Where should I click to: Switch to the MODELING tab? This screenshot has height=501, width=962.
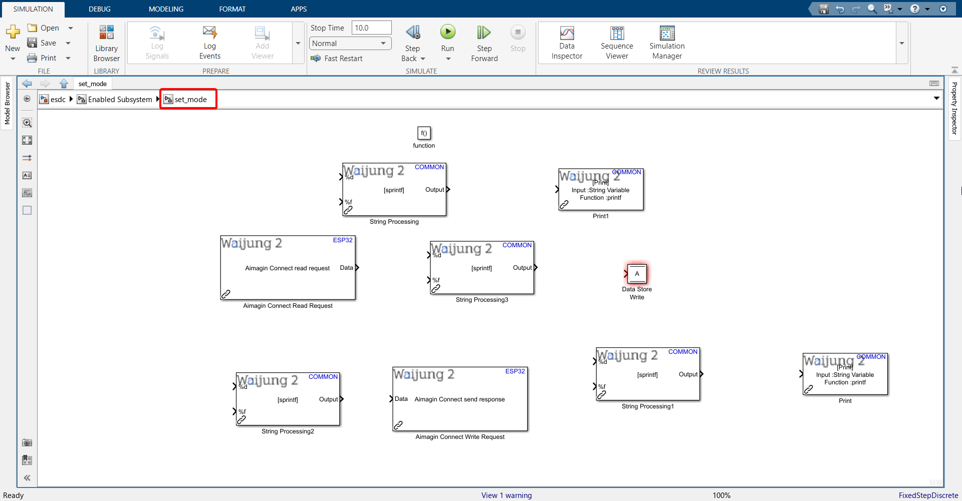coord(166,9)
